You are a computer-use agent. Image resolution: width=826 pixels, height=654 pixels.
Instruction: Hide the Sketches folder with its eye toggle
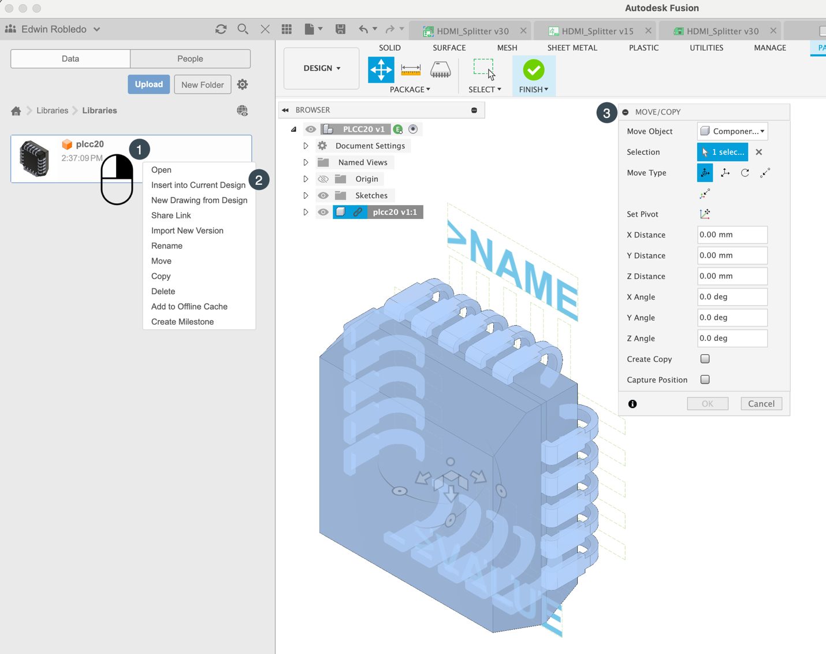(x=323, y=195)
